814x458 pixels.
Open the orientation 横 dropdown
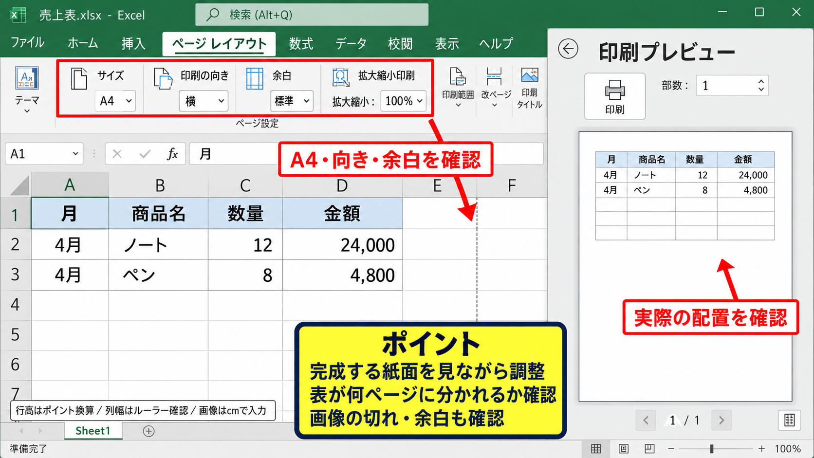(x=203, y=101)
